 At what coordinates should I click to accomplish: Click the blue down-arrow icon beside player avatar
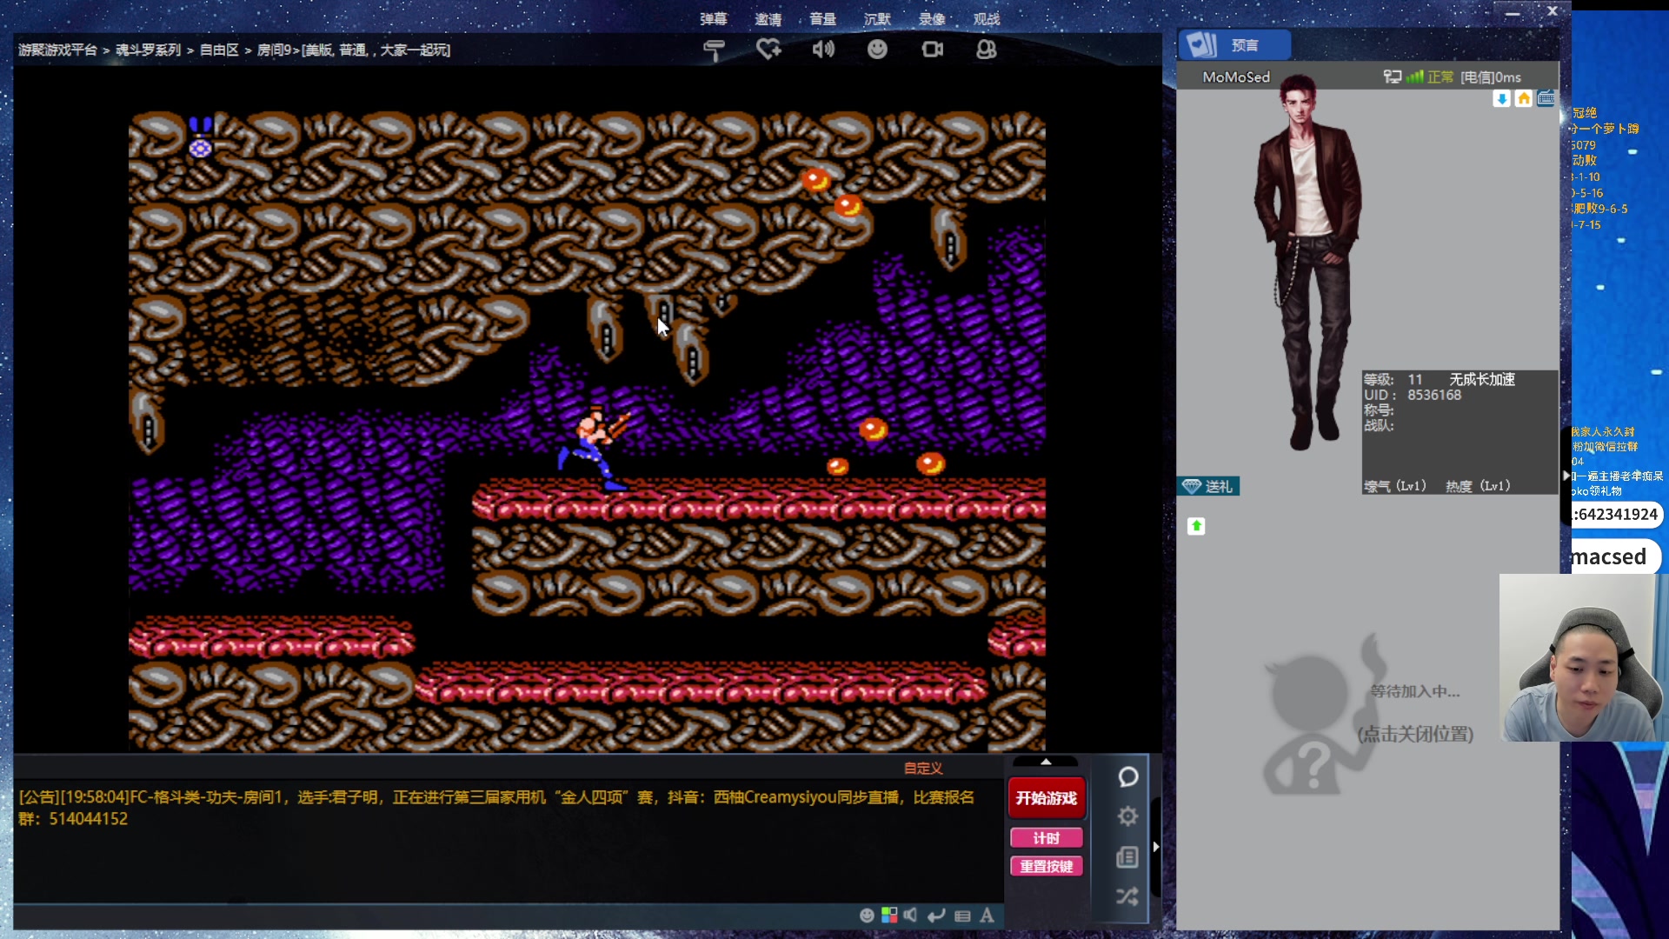click(1501, 99)
